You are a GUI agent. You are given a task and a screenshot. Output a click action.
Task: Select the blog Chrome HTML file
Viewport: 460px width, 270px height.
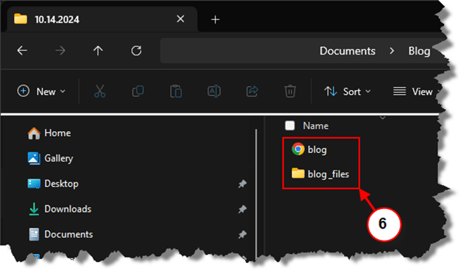tap(310, 149)
